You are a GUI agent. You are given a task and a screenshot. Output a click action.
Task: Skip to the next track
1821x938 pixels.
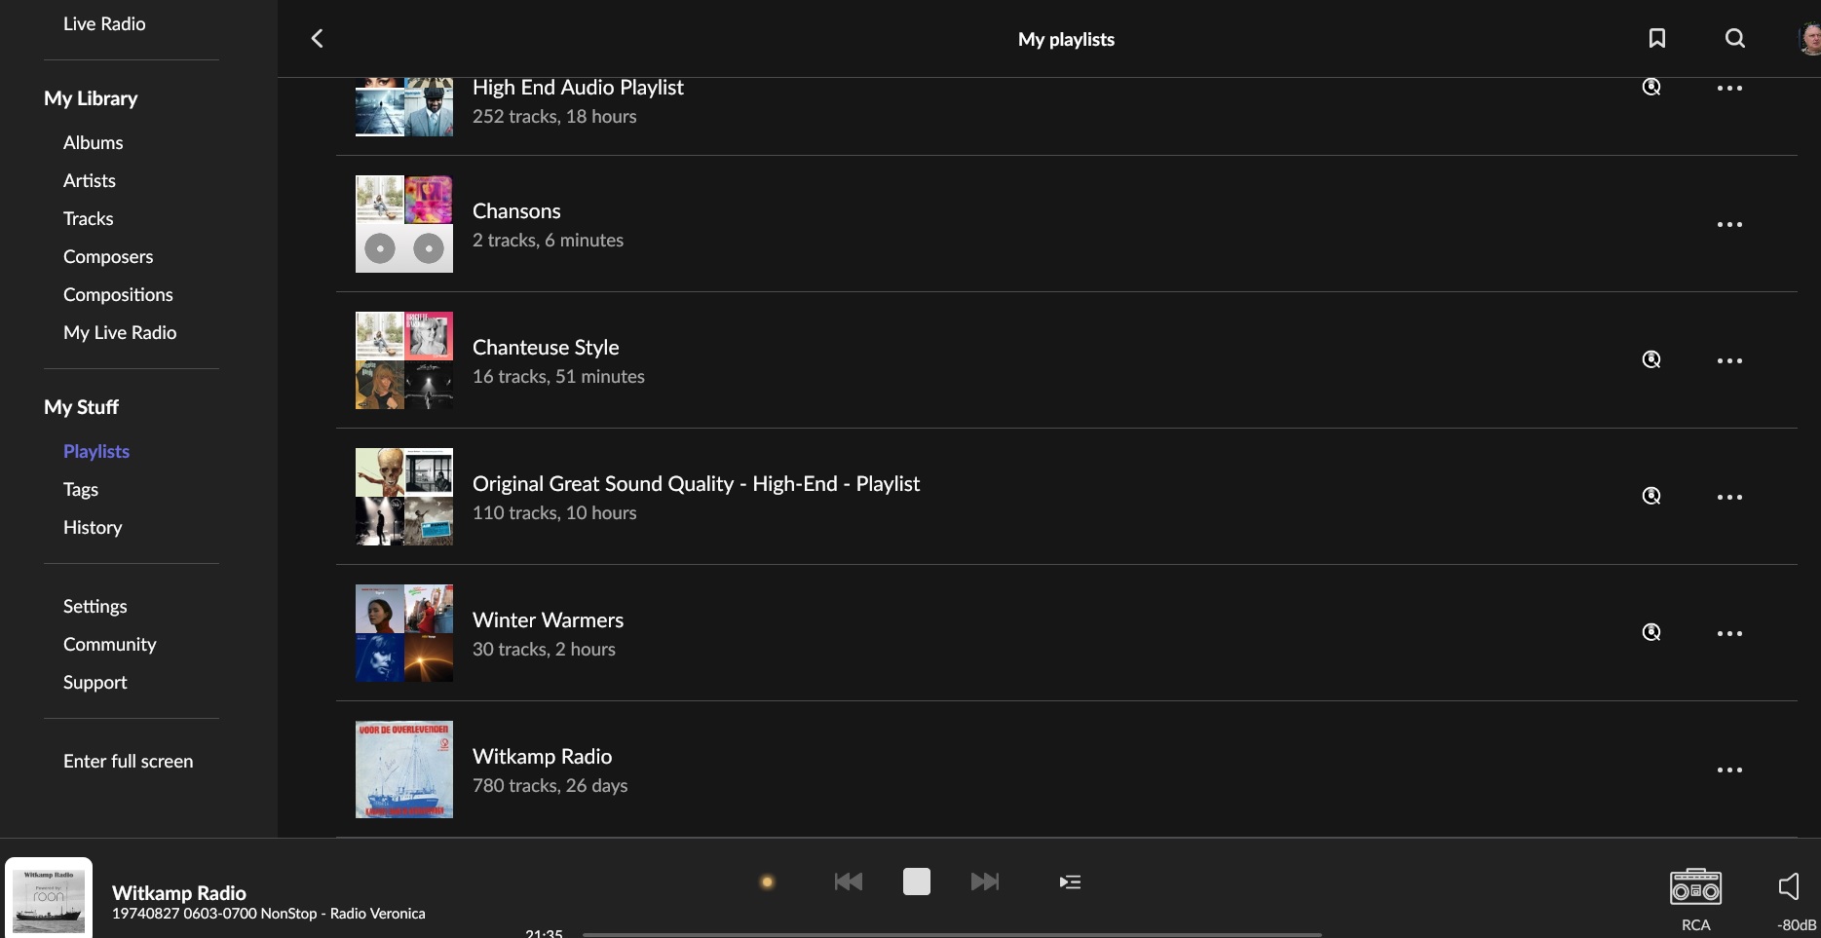[x=985, y=882]
